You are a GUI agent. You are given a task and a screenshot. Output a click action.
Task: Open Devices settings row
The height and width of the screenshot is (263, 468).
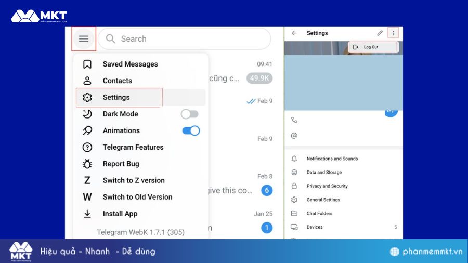(344, 227)
